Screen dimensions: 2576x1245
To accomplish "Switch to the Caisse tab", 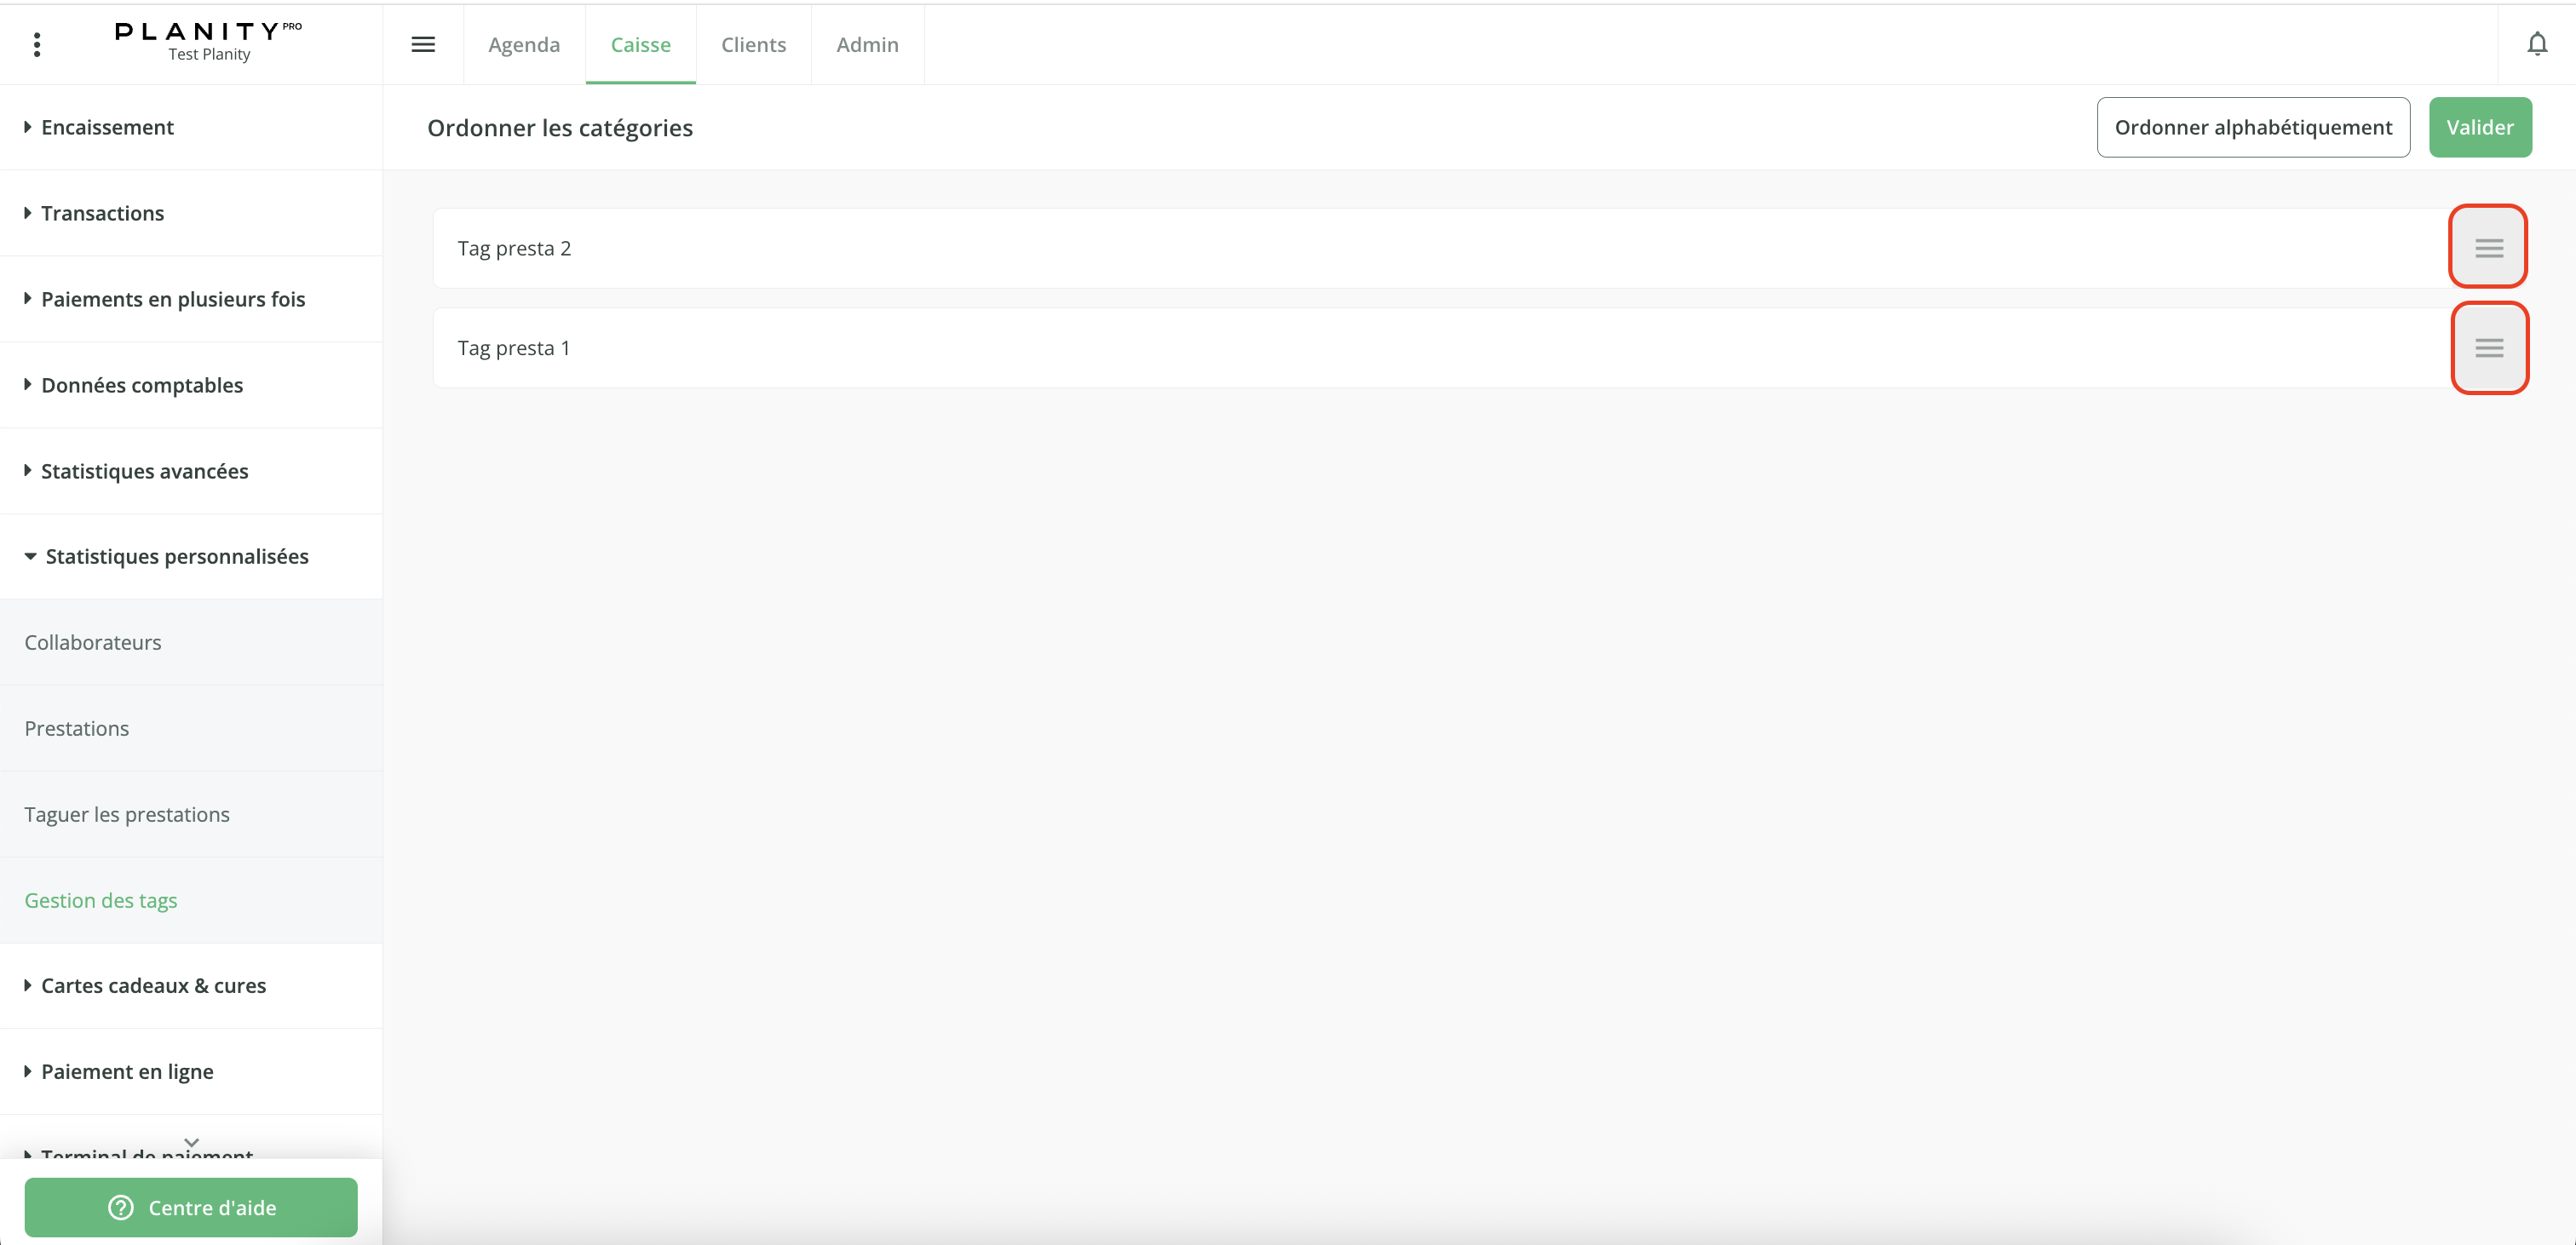I will coord(640,44).
